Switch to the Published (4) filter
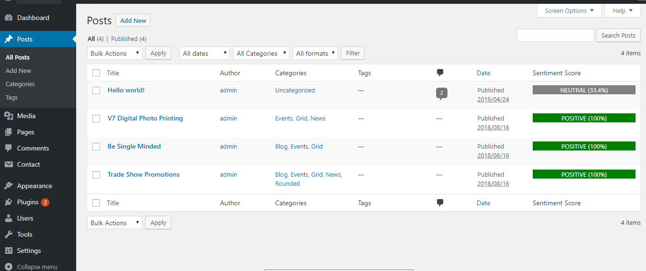 click(129, 39)
